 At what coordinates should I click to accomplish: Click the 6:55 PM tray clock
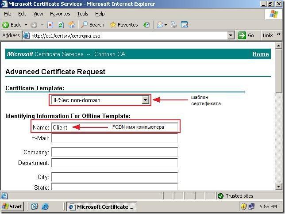[268, 206]
